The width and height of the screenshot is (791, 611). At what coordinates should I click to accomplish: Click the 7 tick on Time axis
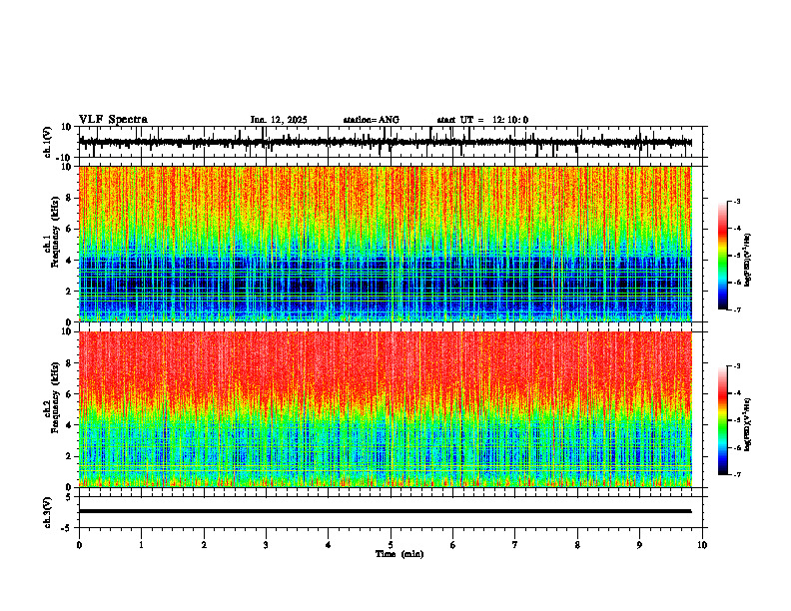[x=515, y=545]
